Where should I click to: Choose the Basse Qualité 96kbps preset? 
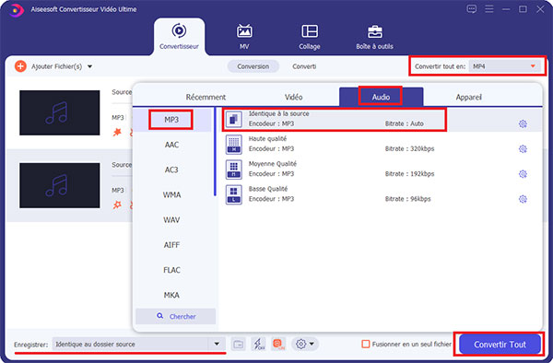[x=380, y=194]
